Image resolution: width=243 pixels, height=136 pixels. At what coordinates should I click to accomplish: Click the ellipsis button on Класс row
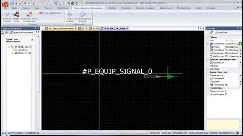(x=240, y=47)
